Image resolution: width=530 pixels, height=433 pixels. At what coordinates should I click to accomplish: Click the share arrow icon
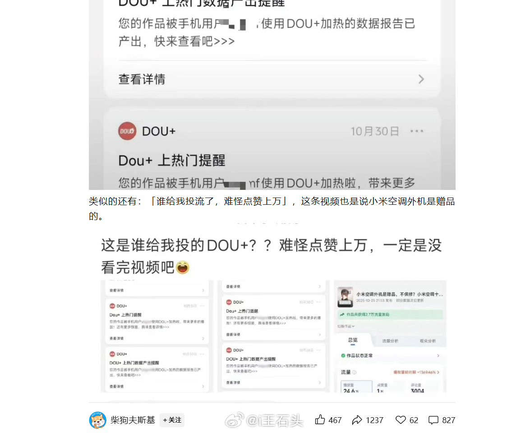click(357, 420)
